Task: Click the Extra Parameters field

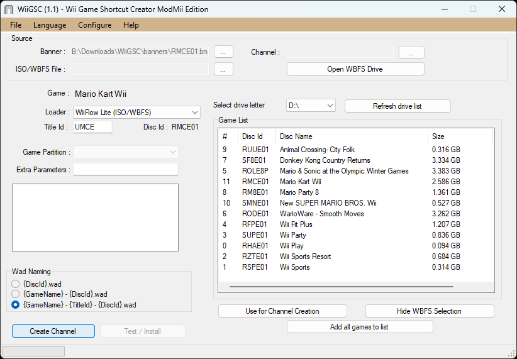Action: click(126, 170)
